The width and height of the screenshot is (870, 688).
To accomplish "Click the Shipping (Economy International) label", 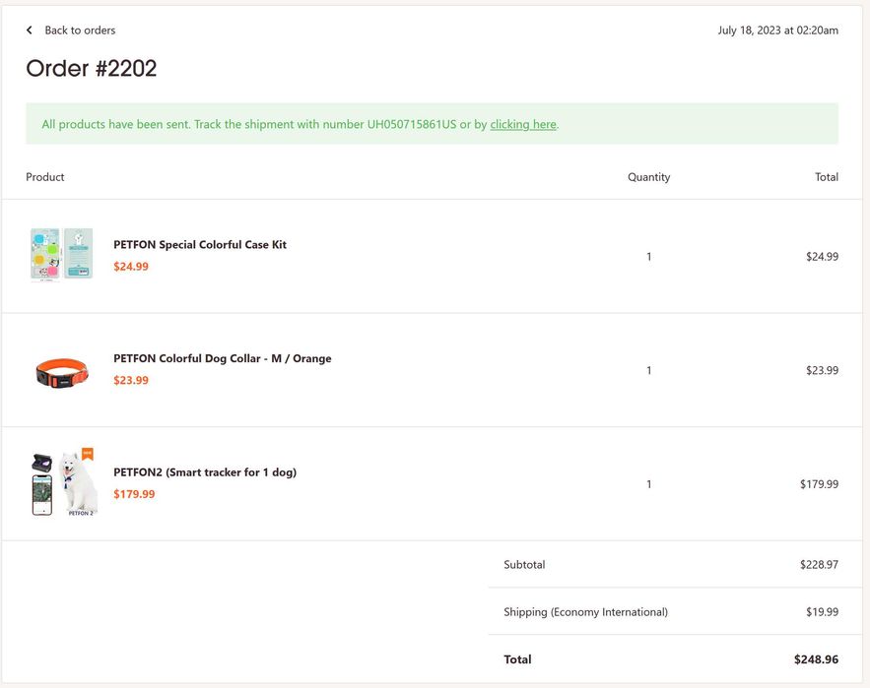I will pos(585,612).
